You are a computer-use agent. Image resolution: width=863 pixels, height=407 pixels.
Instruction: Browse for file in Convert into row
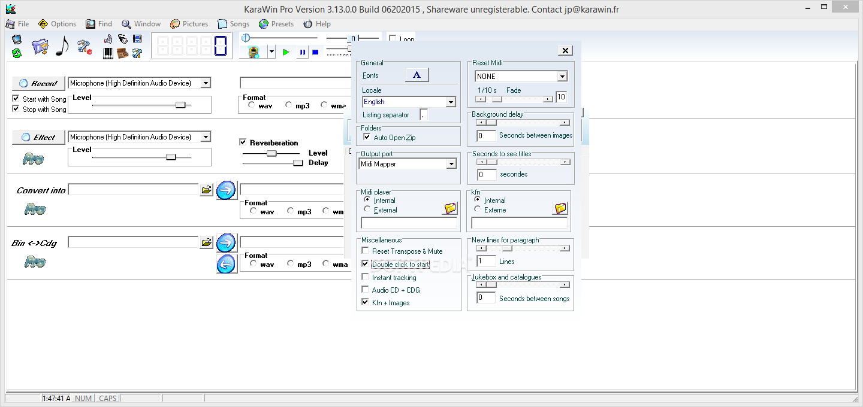206,190
